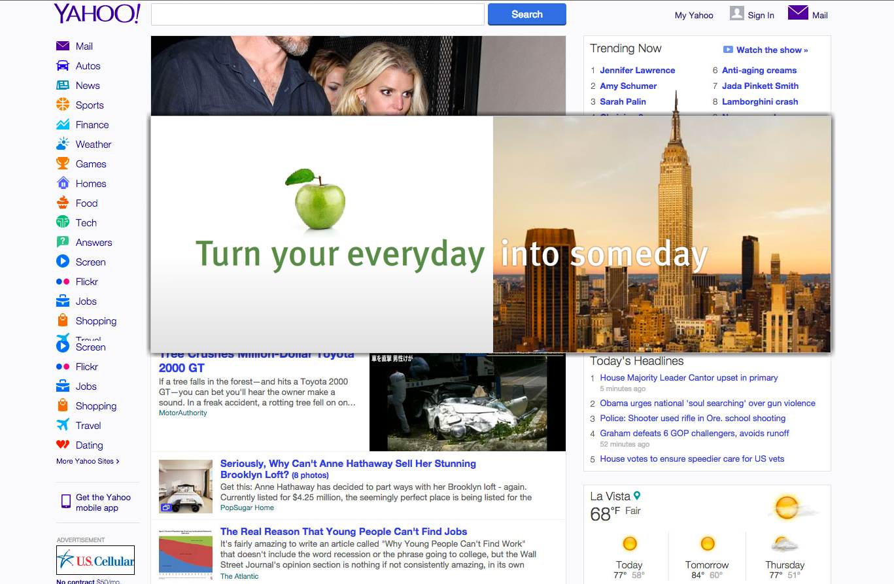The height and width of the screenshot is (584, 894).
Task: Open the Watch the show » link
Action: (772, 50)
